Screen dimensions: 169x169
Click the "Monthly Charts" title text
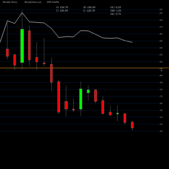10,2
